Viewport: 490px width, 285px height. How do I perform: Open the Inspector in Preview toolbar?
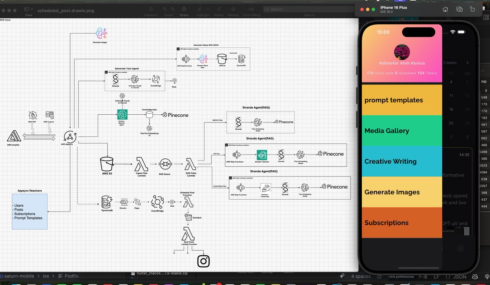pyautogui.click(x=151, y=9)
